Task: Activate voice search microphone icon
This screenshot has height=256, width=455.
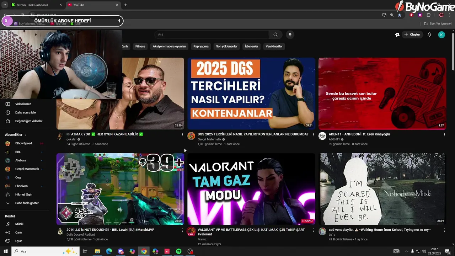Action: [x=290, y=34]
